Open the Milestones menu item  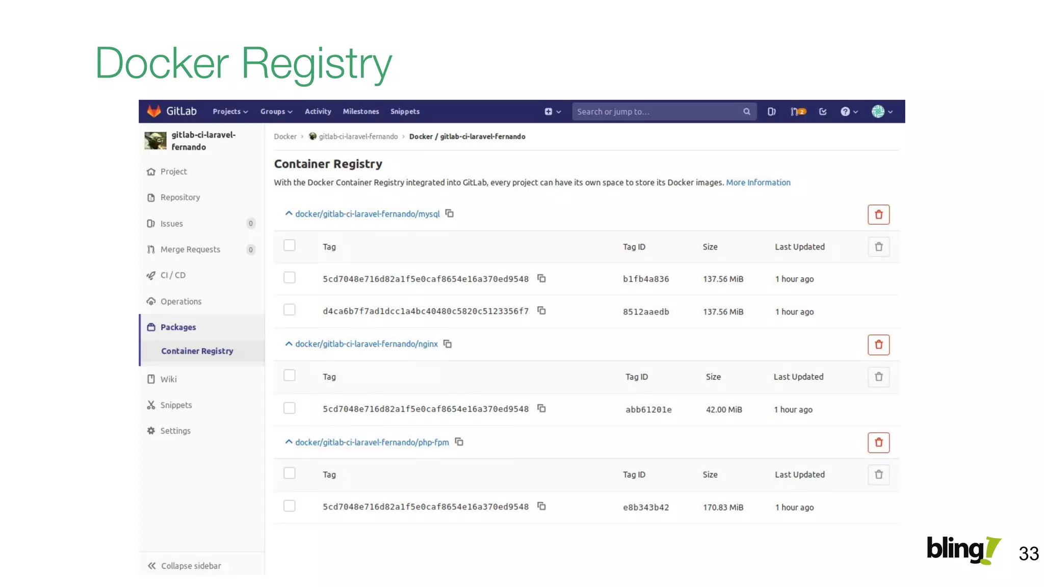[361, 112]
